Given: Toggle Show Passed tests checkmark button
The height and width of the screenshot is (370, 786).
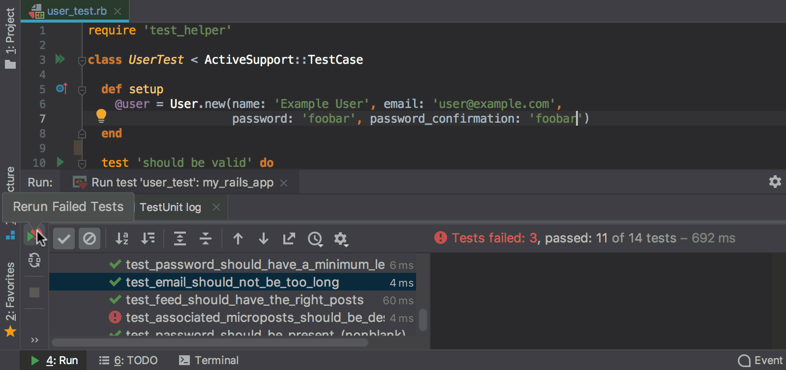Looking at the screenshot, I should tap(64, 238).
